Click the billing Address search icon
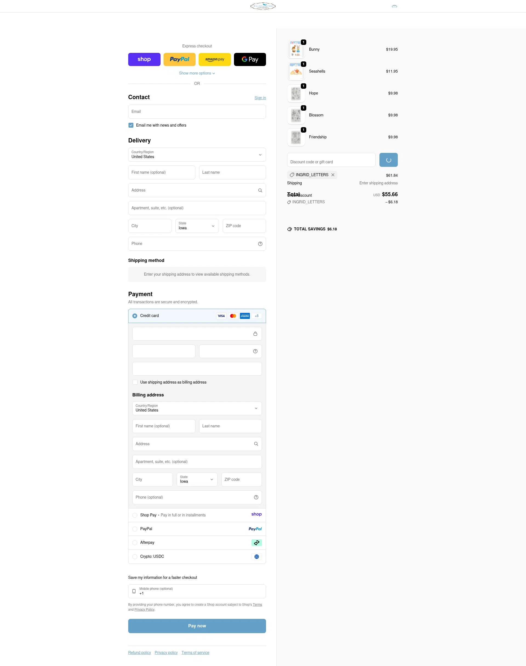The width and height of the screenshot is (526, 666). [x=256, y=444]
